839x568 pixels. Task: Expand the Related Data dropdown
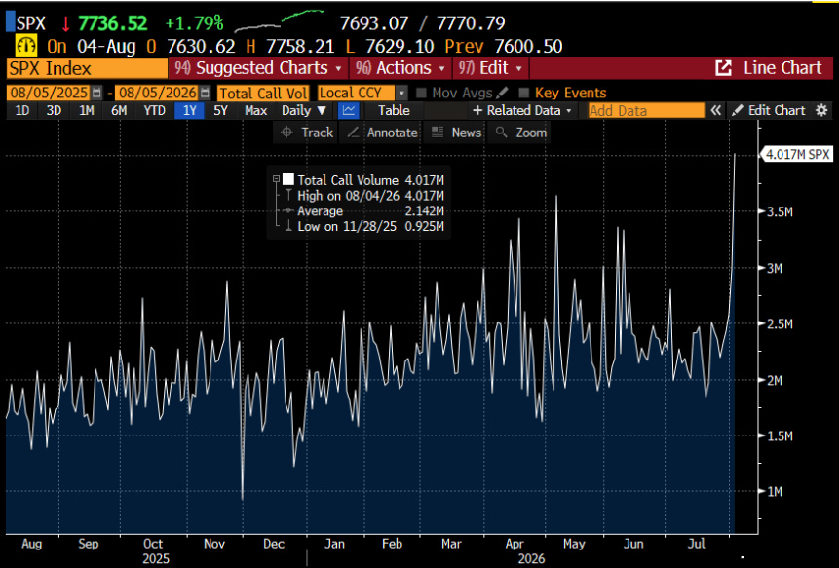521,110
